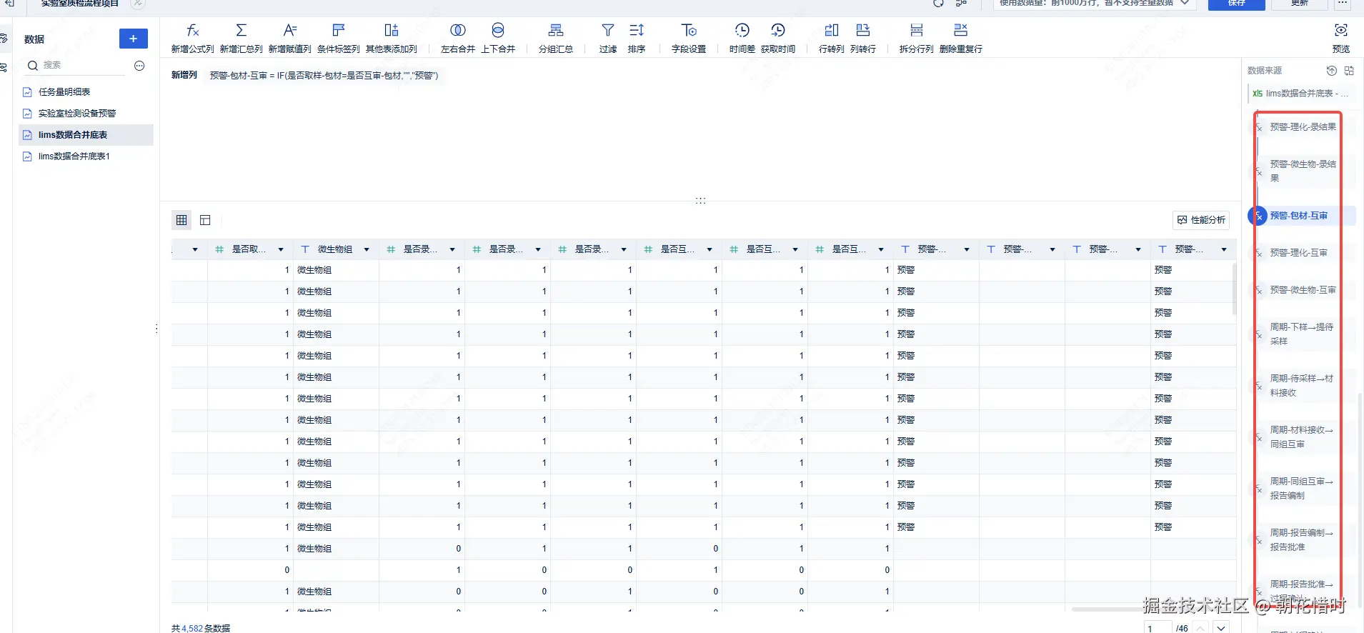
Task: Click the 其他表添加列 tool
Action: click(x=391, y=38)
